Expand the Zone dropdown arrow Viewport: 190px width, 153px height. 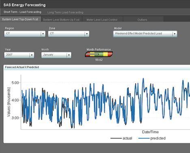pyautogui.click(x=87, y=34)
